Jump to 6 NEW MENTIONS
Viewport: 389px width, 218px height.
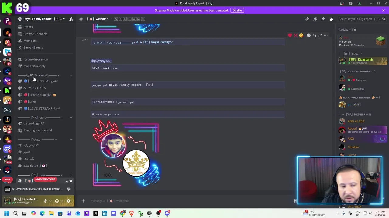[x=45, y=179]
